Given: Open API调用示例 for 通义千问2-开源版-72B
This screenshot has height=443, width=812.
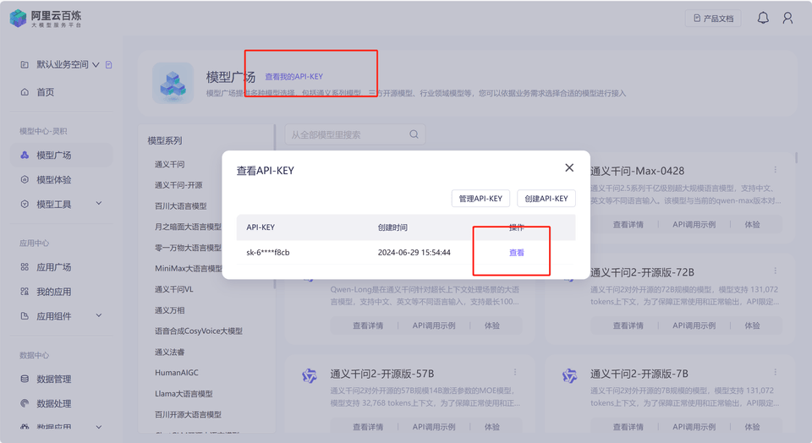Looking at the screenshot, I should click(694, 325).
